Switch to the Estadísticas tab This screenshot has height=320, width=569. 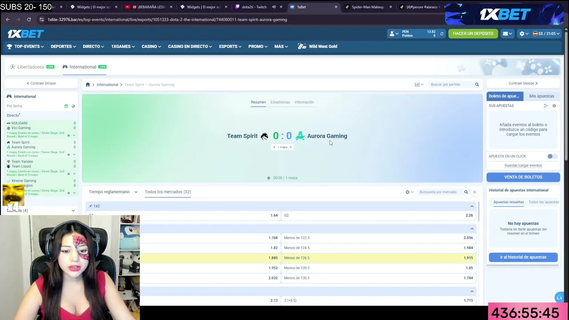pos(280,102)
